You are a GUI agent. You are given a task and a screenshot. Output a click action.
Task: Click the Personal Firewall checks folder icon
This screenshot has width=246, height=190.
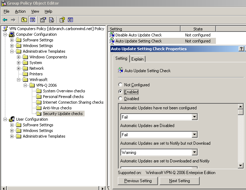39,97
